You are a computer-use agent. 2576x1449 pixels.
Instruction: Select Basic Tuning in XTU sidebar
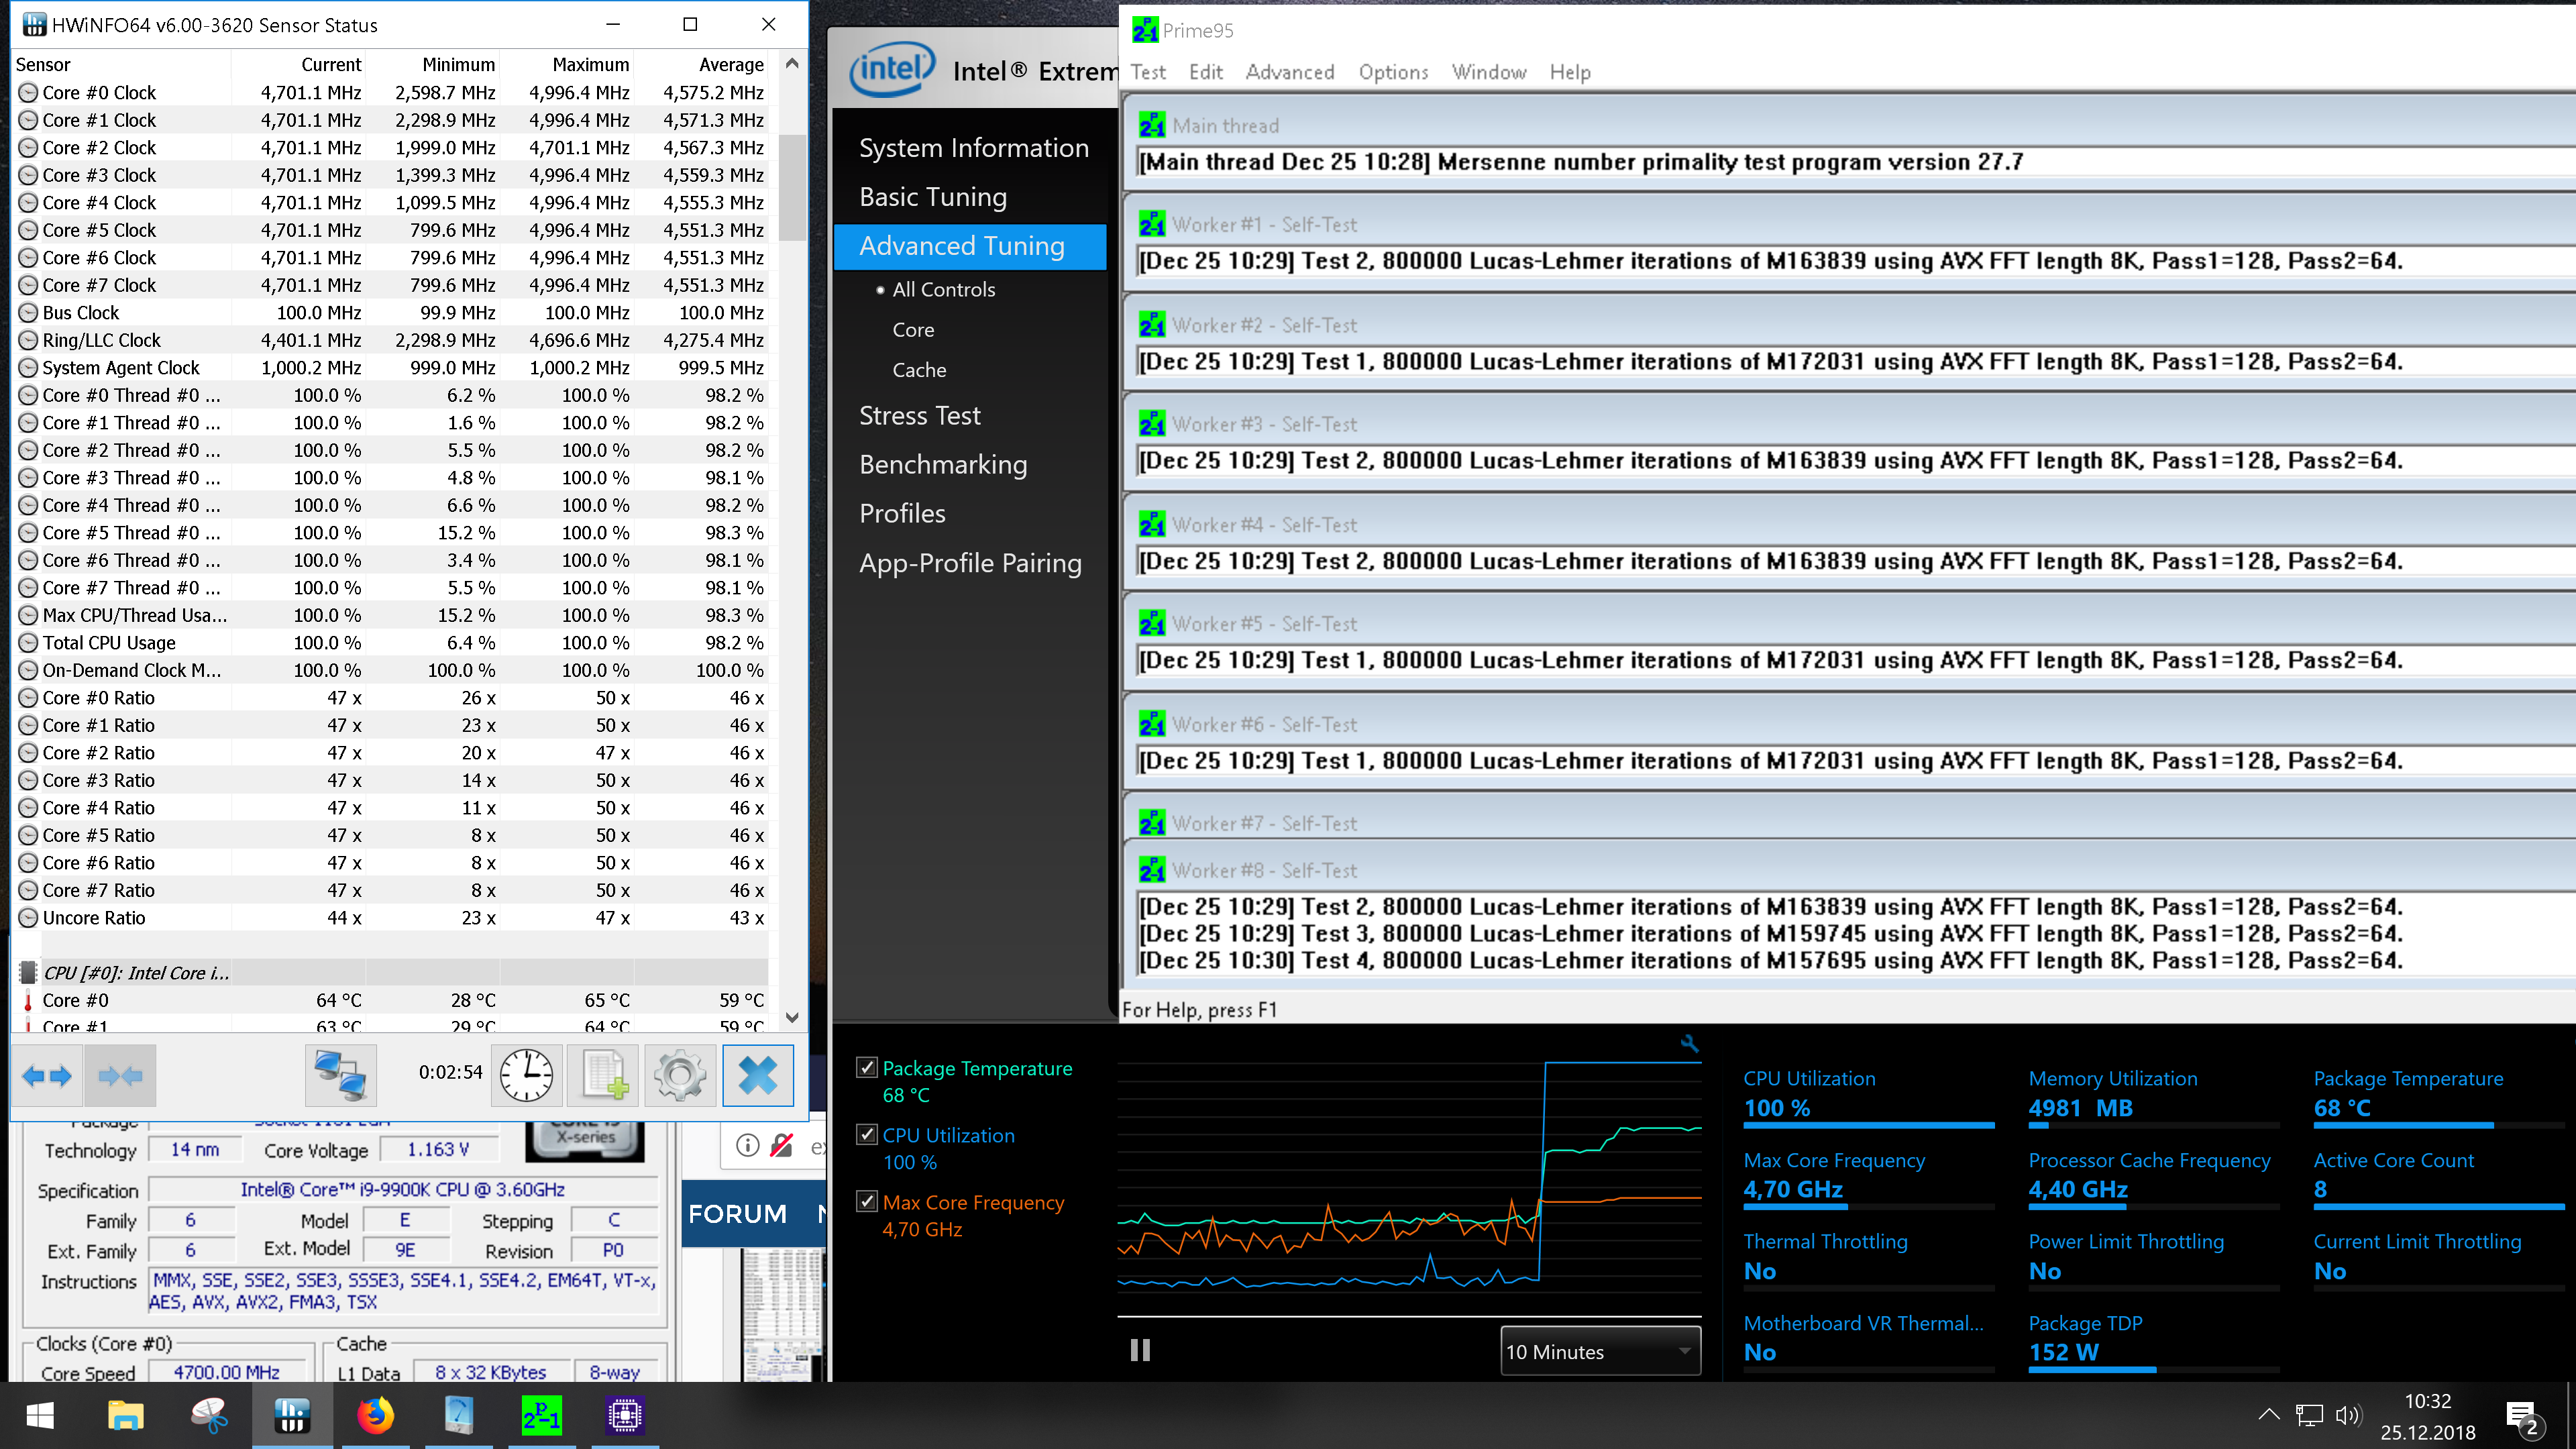pyautogui.click(x=932, y=197)
